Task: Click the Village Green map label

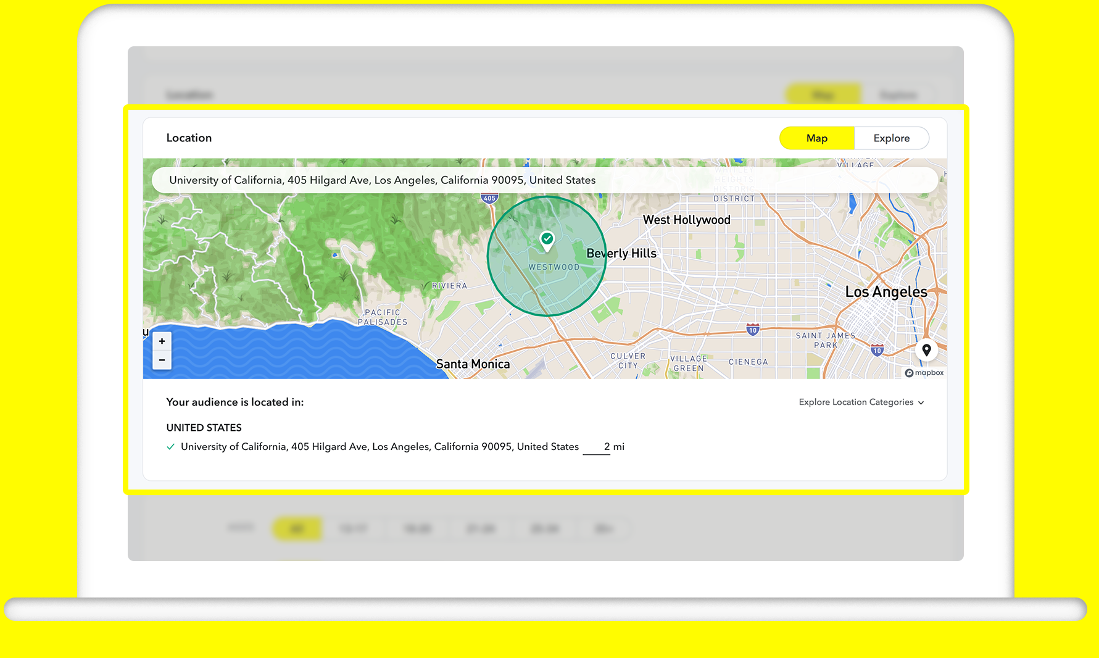Action: (x=689, y=364)
